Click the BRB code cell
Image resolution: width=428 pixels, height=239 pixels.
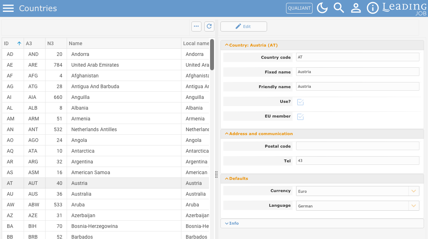34,236
